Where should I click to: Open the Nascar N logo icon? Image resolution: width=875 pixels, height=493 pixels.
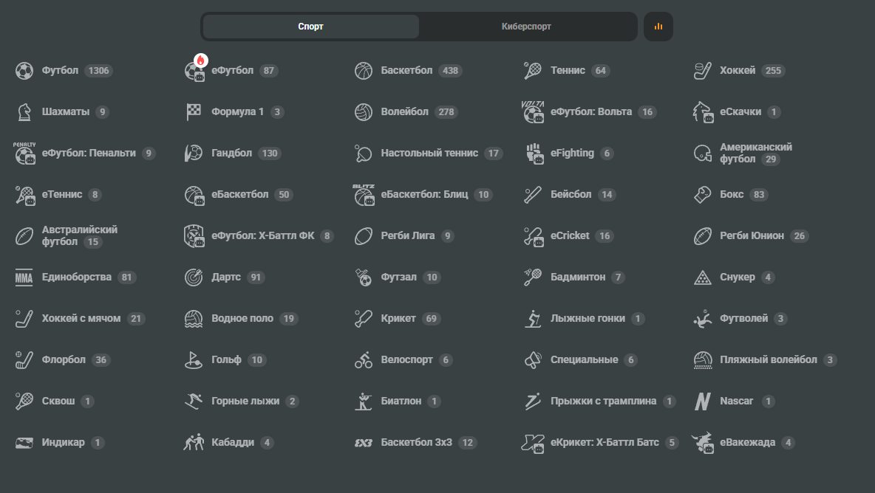[702, 401]
